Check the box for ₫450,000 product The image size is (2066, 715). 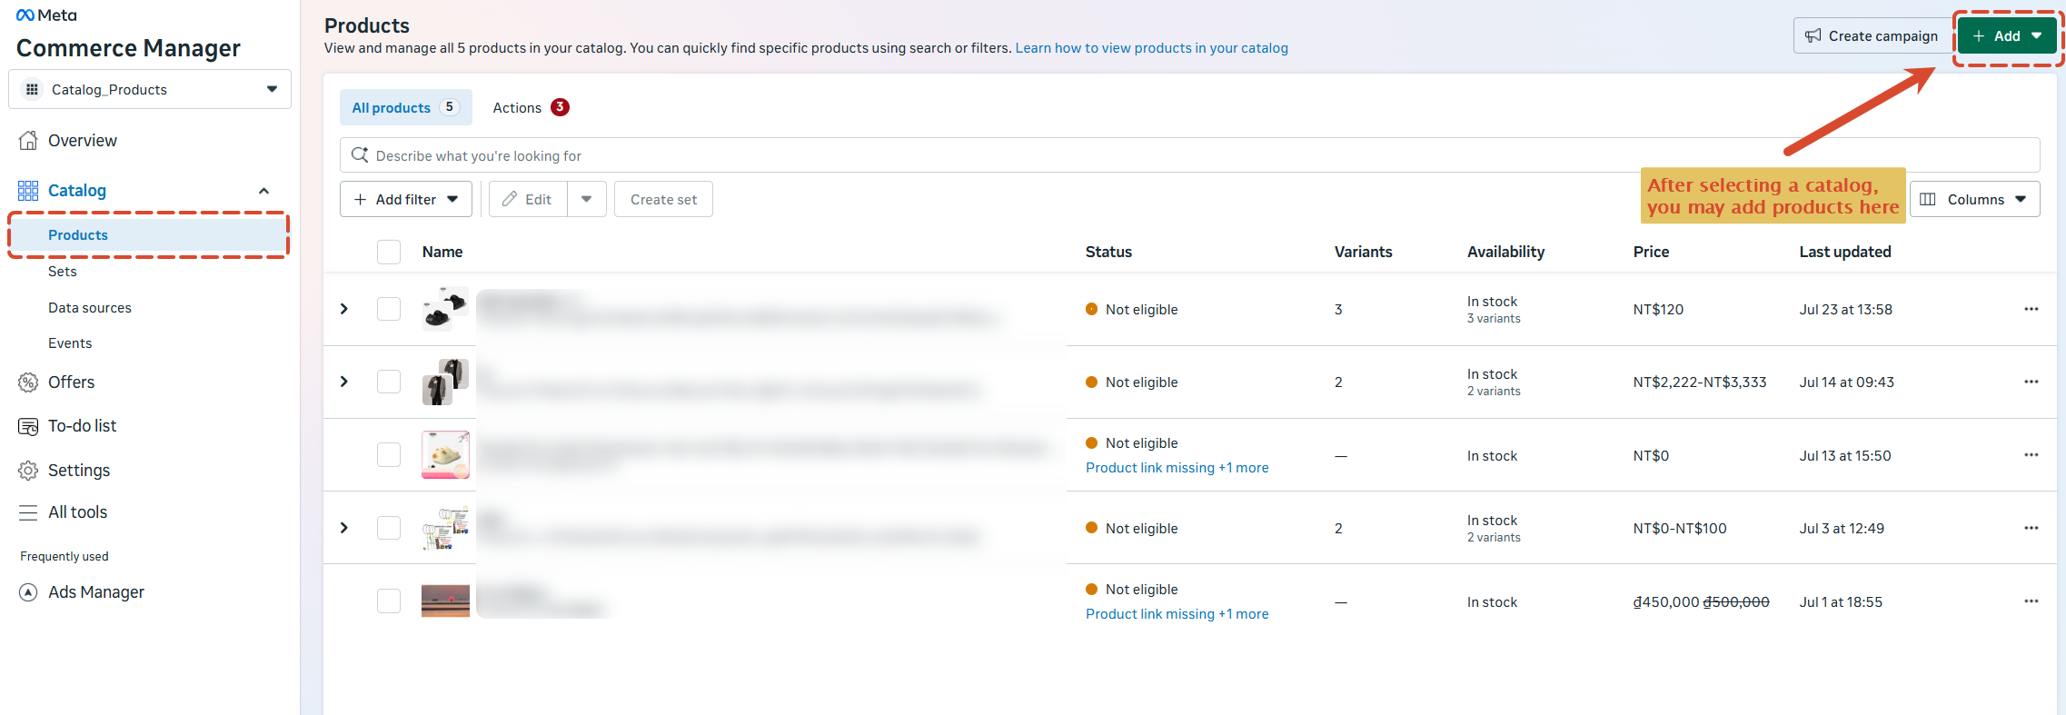389,601
